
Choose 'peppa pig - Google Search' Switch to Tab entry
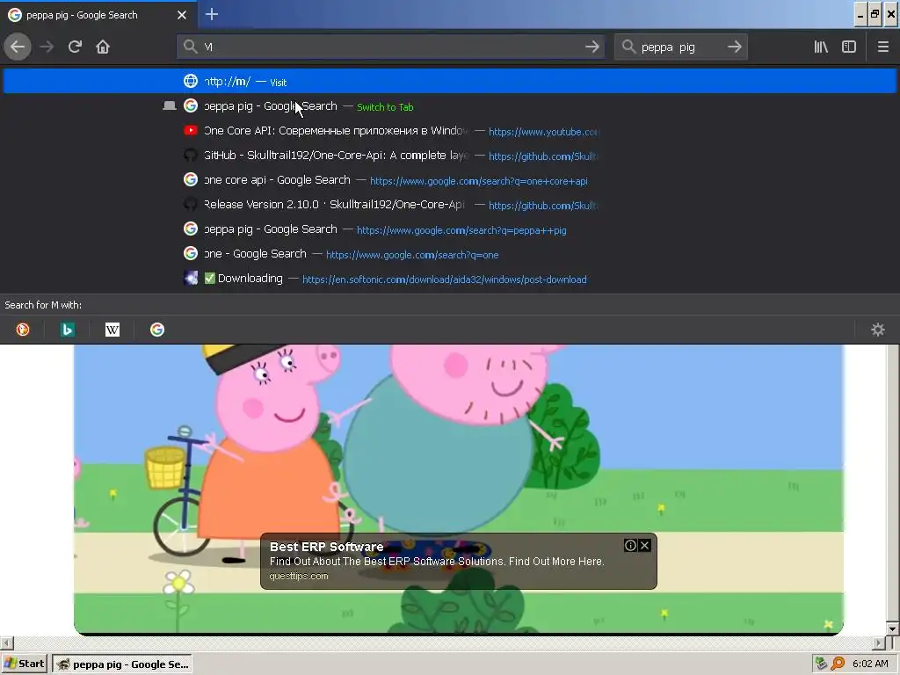450,106
